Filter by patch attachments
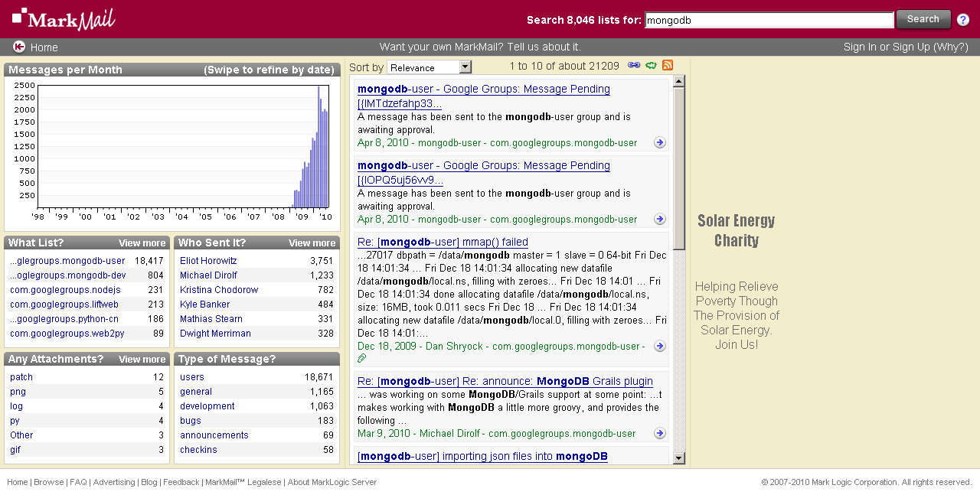Viewport: 980px width, 495px height. tap(21, 377)
